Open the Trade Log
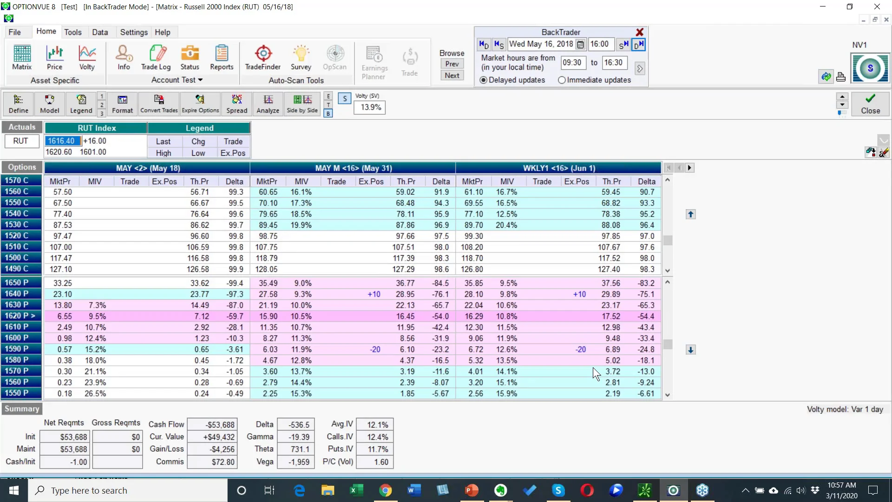The image size is (892, 502). coord(156,58)
